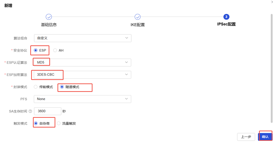Go to the 基础信息 step label

[x=49, y=25]
